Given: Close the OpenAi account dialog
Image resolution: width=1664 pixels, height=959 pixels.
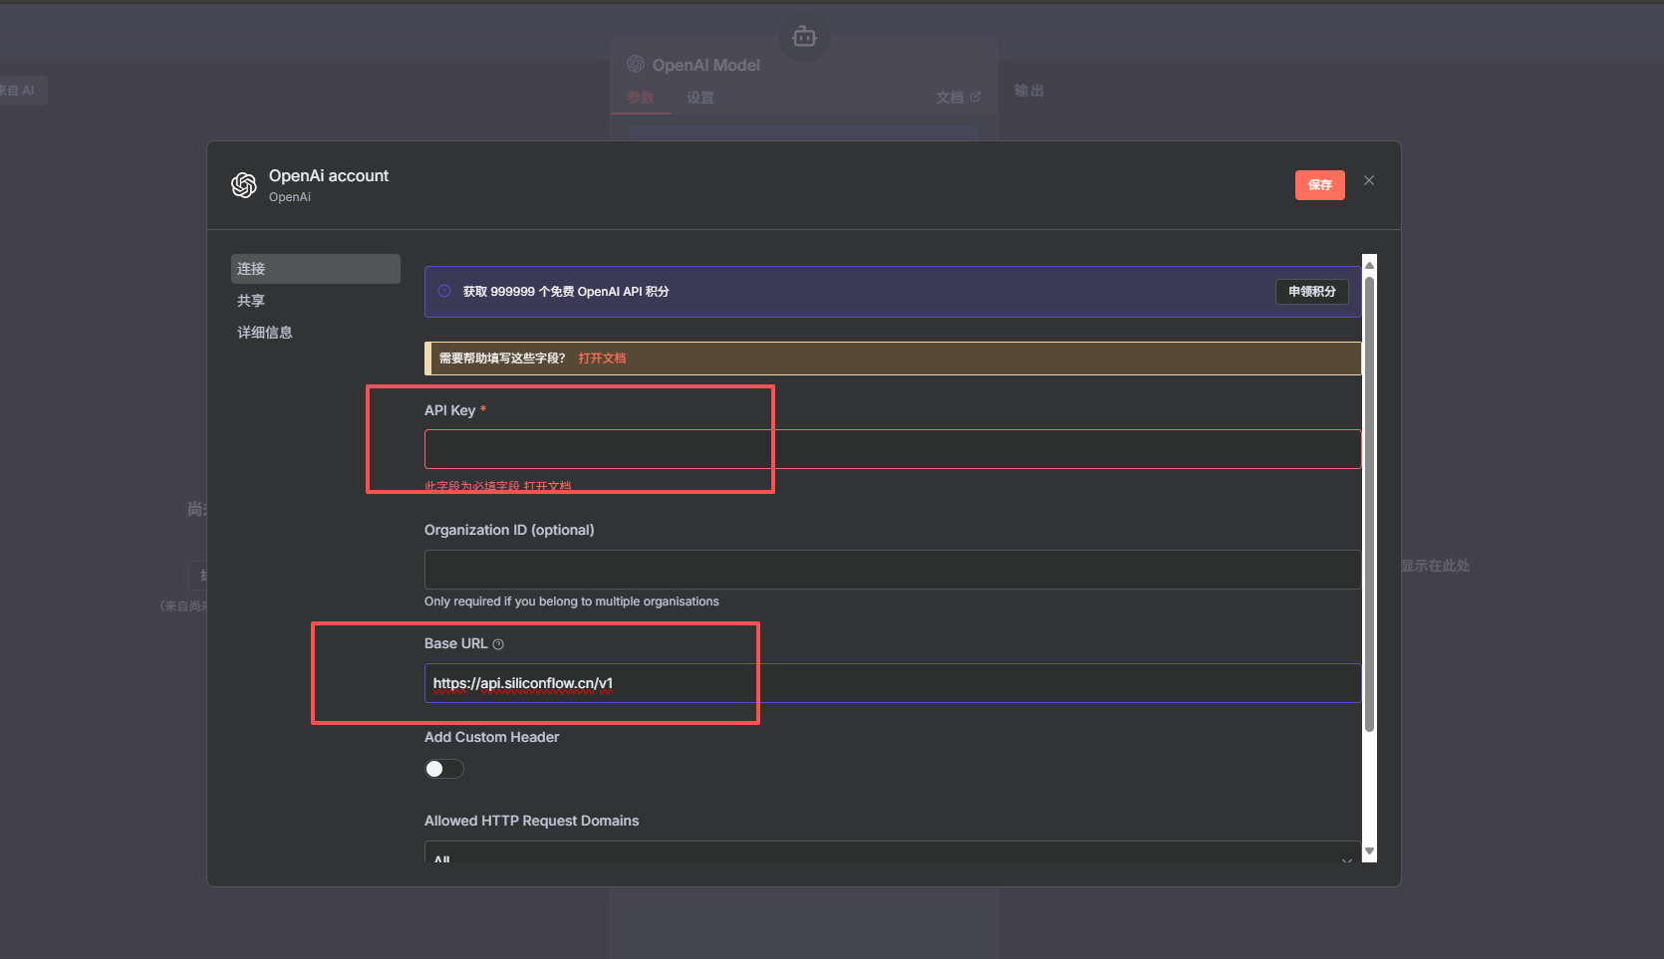Looking at the screenshot, I should pos(1369,180).
